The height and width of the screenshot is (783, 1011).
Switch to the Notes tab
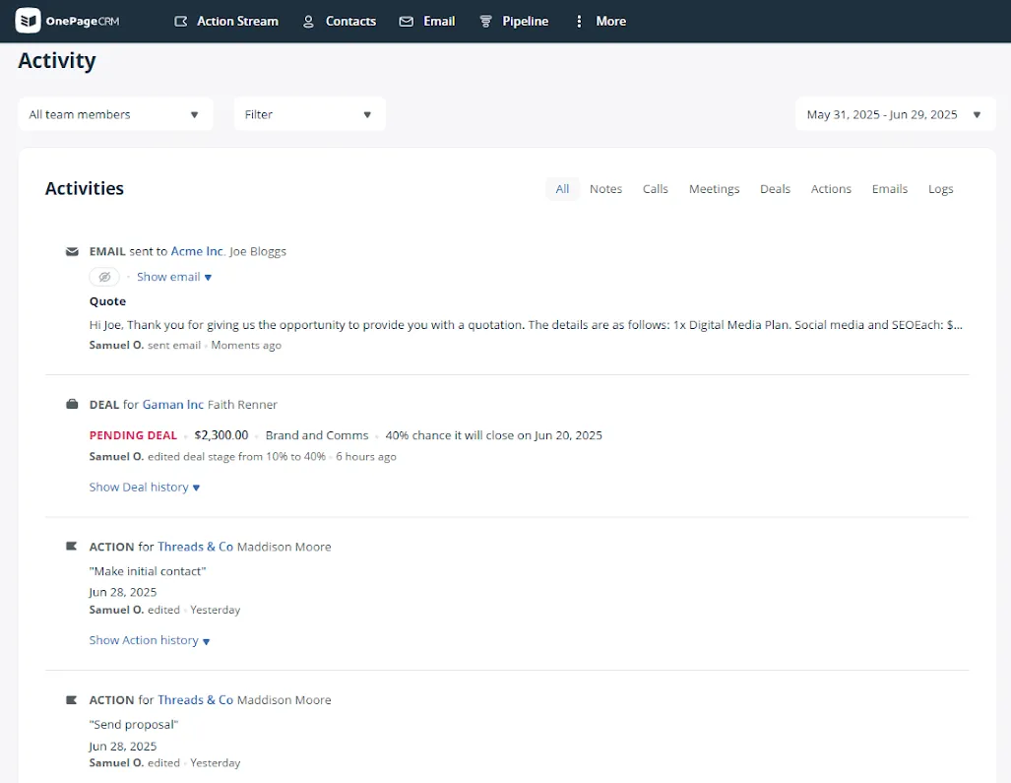pyautogui.click(x=605, y=189)
